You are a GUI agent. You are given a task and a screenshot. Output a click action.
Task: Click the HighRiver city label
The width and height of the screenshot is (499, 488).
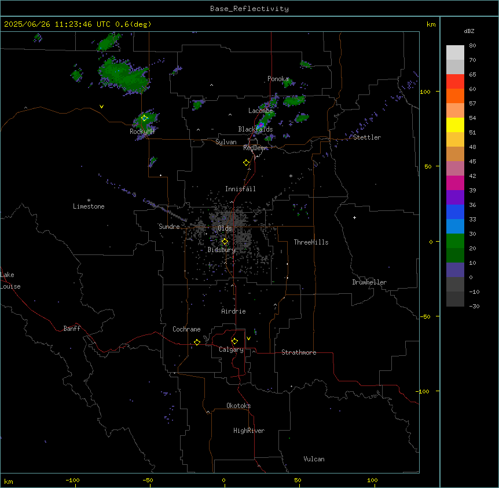pyautogui.click(x=249, y=431)
